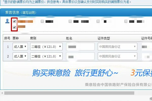The height and width of the screenshot is (101, 152).
Task: Click the ID number field in row 1
Action: click(147, 47)
